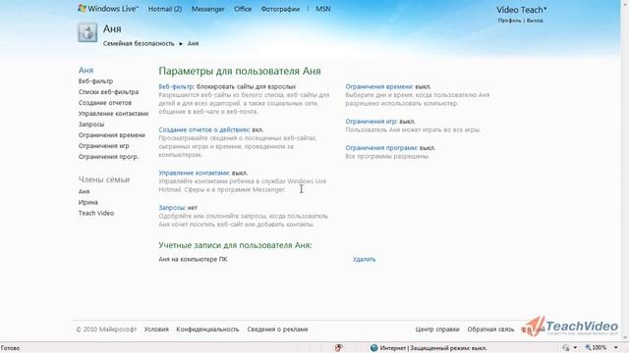Viewport: 629px width, 353px height.
Task: Select family member Ирина
Action: pos(87,203)
